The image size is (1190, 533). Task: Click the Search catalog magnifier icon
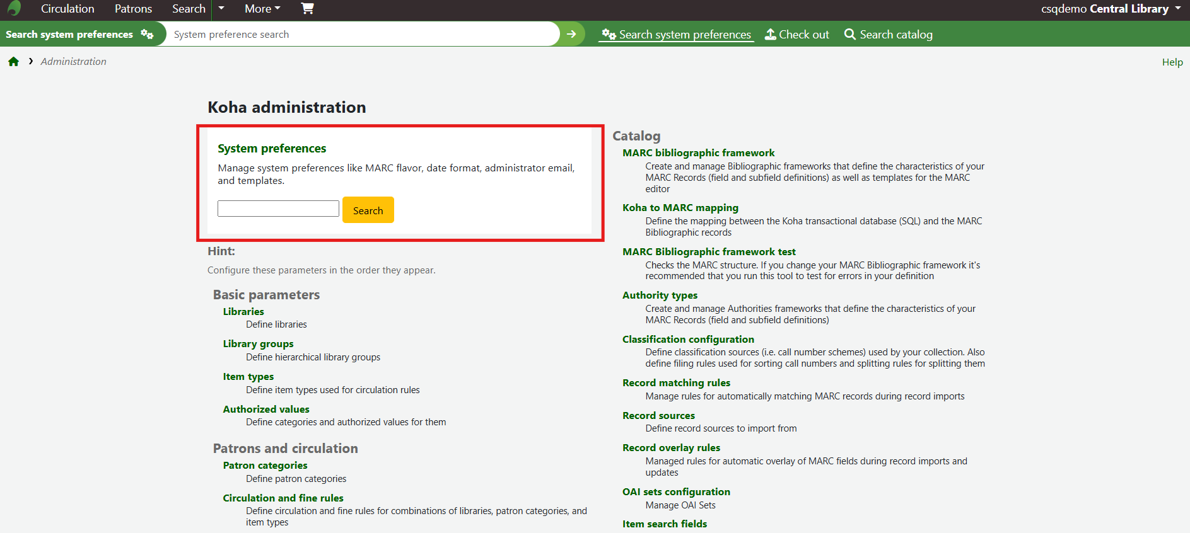(x=849, y=35)
